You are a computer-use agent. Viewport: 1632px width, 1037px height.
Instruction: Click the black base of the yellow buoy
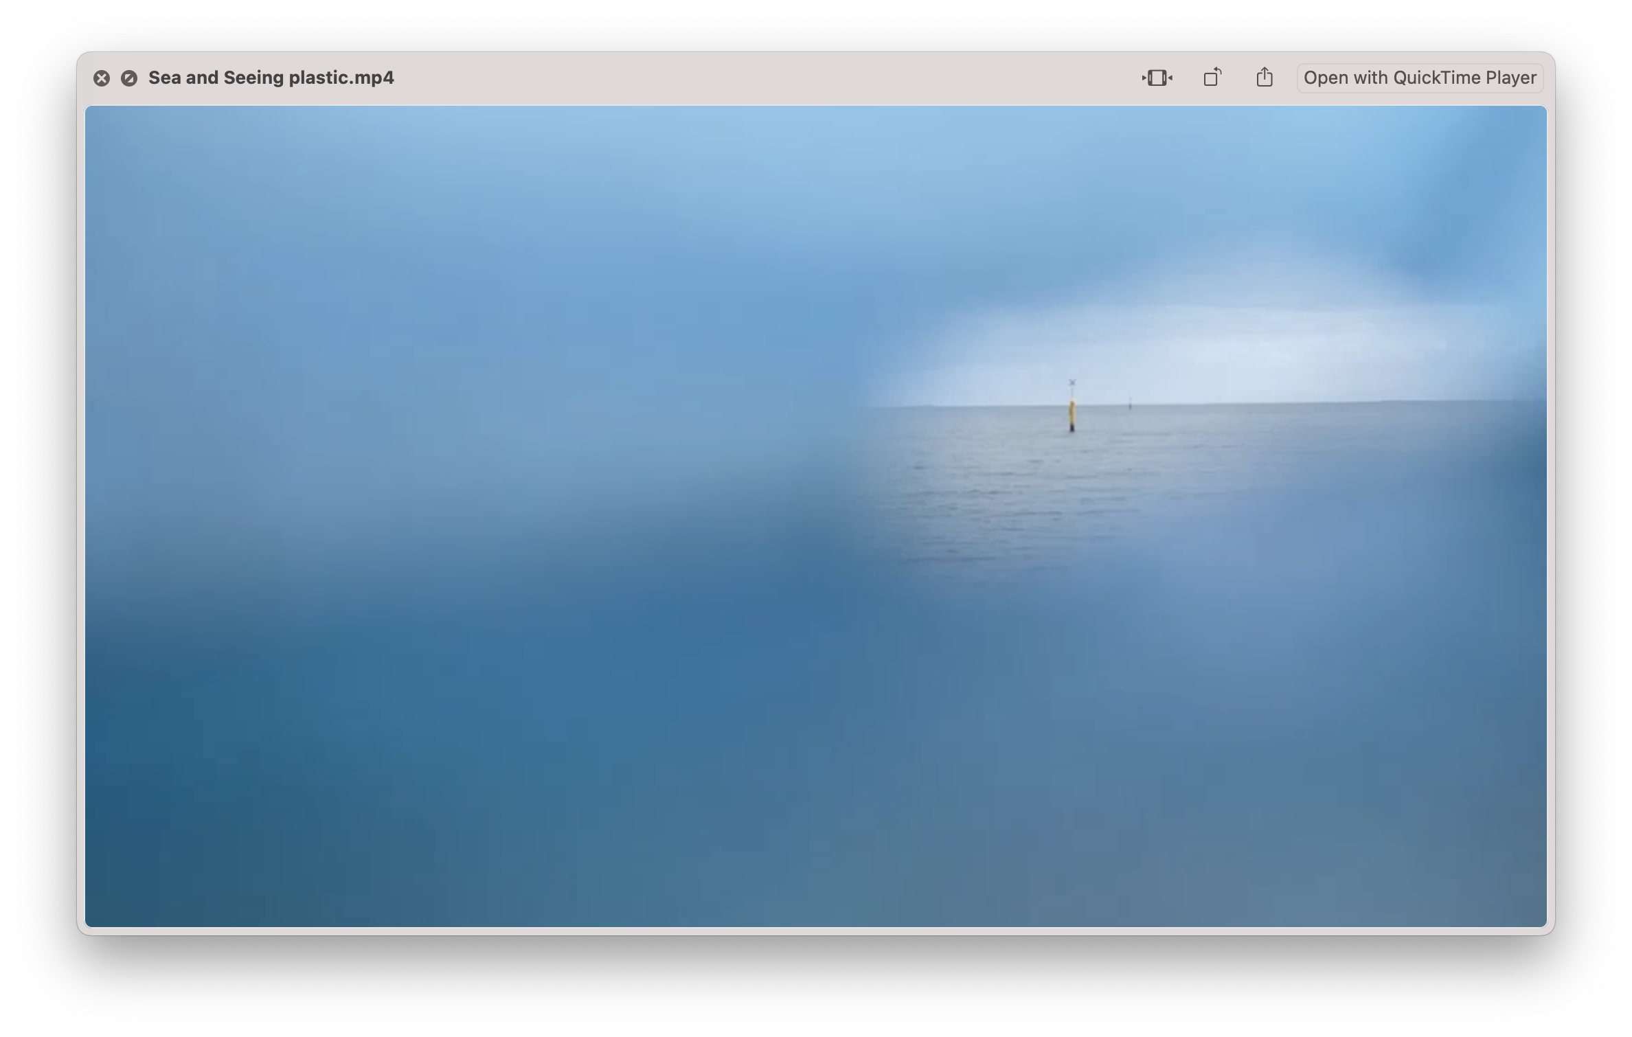1072,428
